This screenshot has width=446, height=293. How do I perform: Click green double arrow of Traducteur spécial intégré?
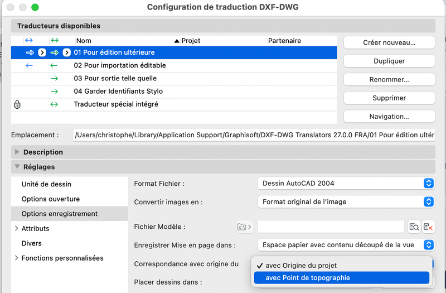pos(54,104)
